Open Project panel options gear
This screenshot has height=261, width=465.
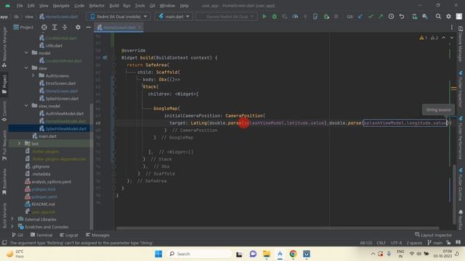click(78, 28)
